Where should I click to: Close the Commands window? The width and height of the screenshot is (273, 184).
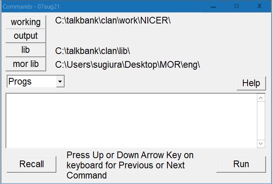(x=259, y=7)
